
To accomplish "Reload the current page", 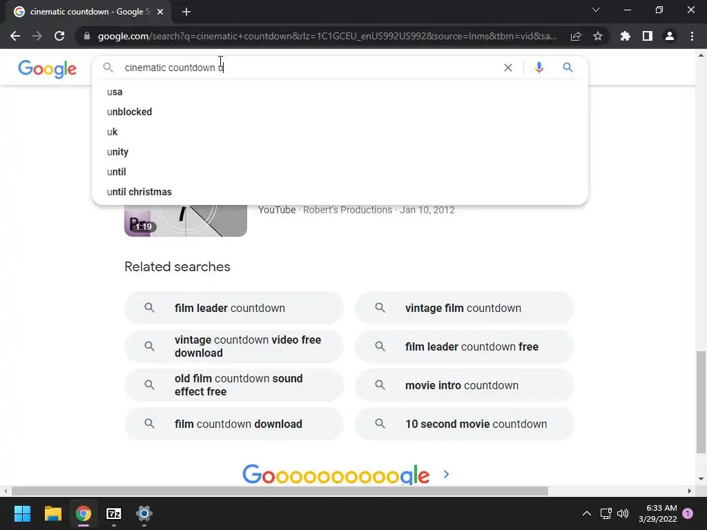I will pyautogui.click(x=59, y=36).
